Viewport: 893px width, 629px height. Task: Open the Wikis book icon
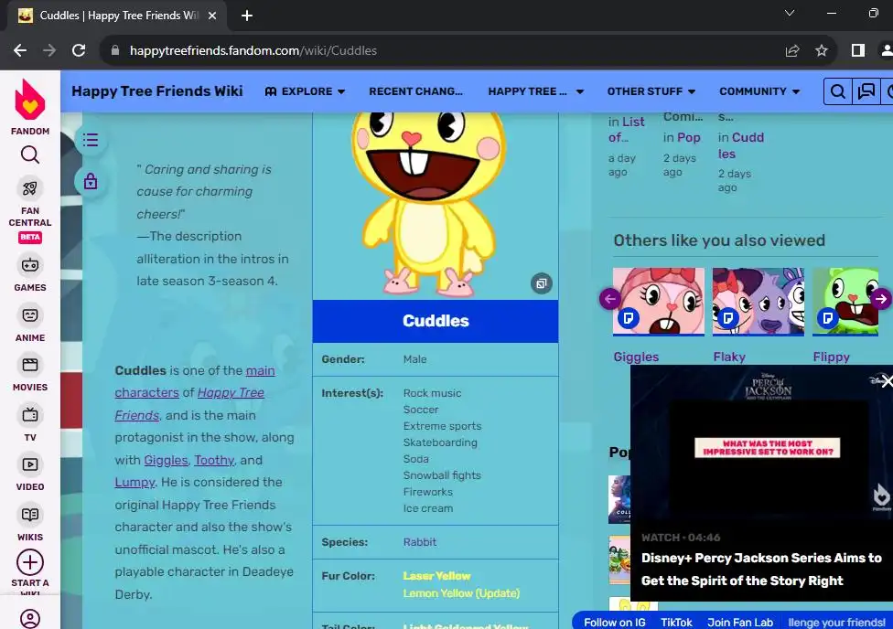click(x=29, y=515)
